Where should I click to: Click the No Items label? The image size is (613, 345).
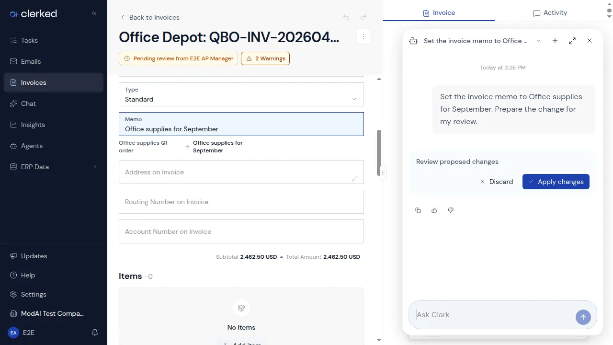pos(241,327)
